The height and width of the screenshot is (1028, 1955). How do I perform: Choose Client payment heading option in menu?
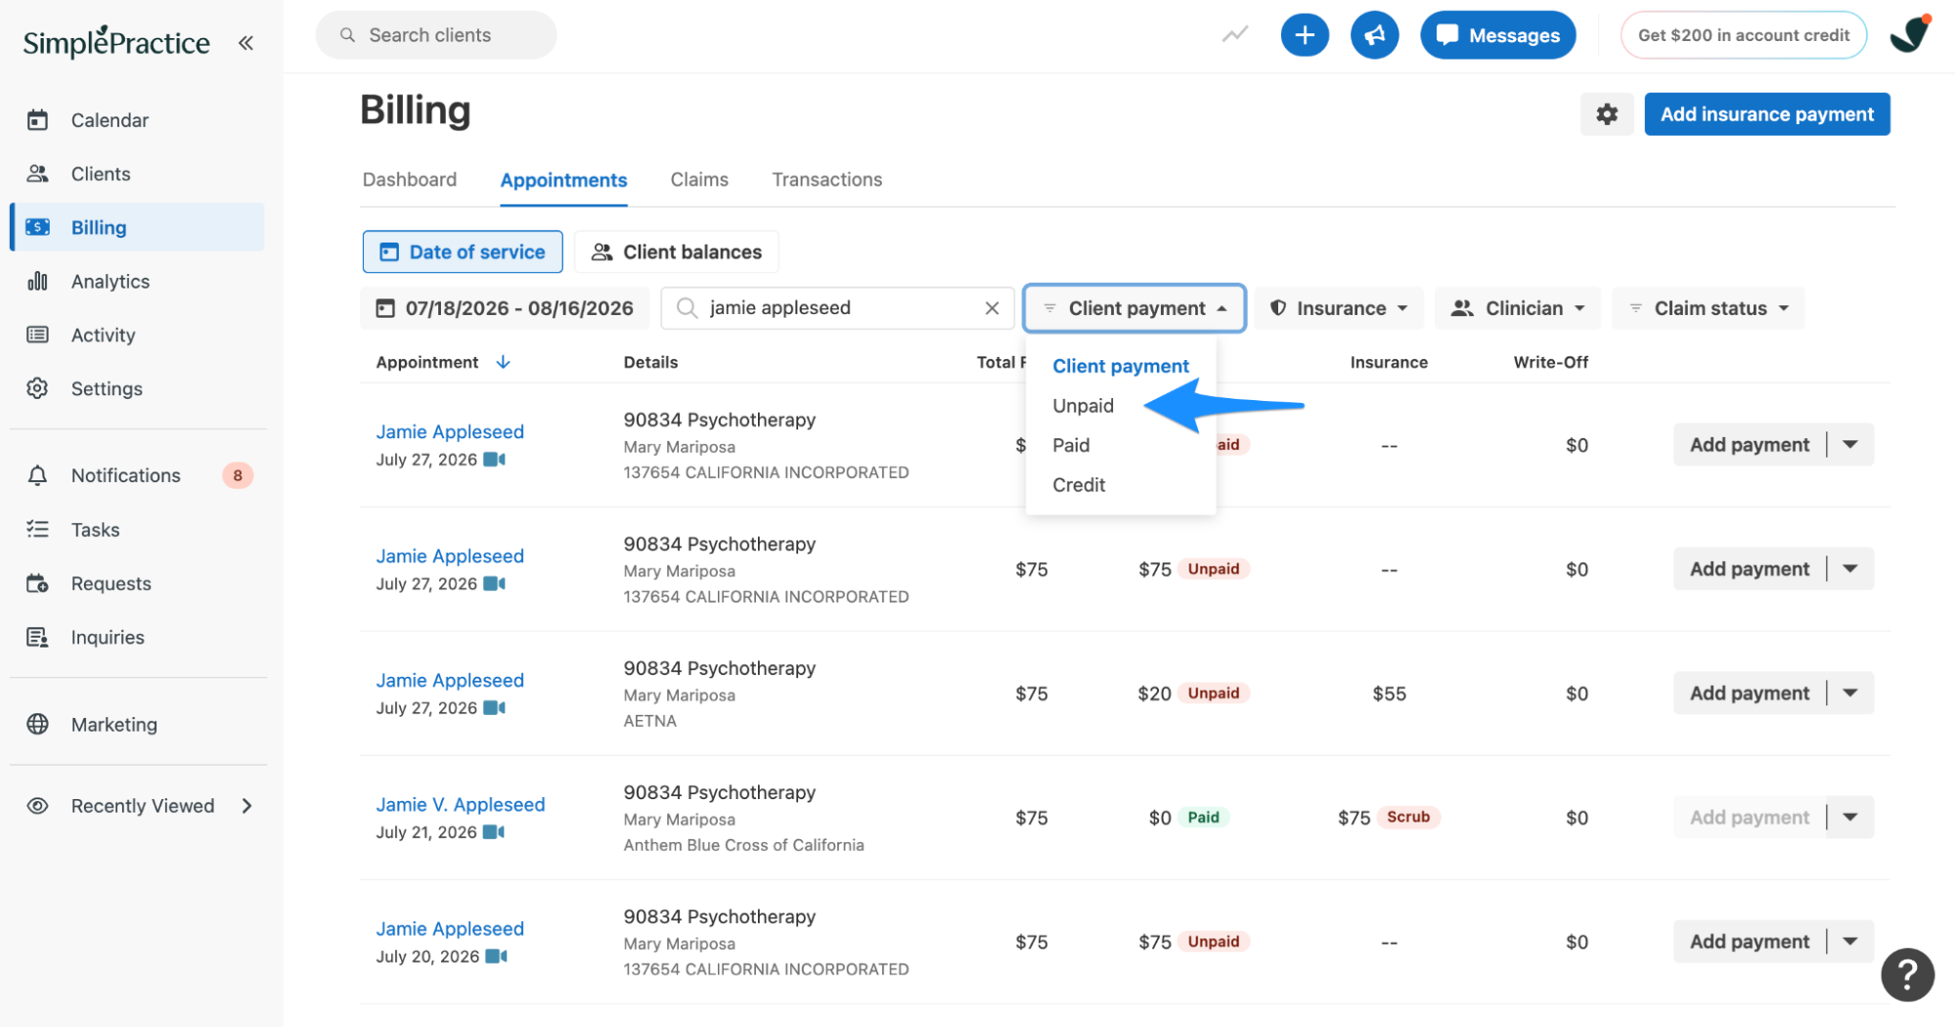[x=1121, y=366]
